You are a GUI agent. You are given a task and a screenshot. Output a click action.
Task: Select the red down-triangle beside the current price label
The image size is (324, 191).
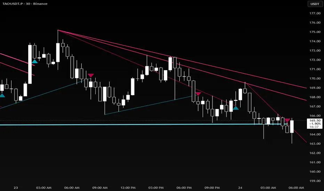[x=287, y=120]
